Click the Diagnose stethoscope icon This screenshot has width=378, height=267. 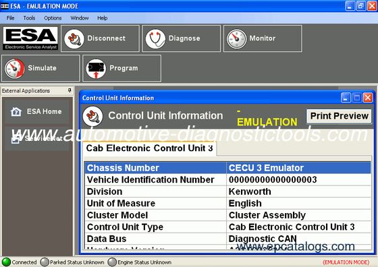pos(155,38)
